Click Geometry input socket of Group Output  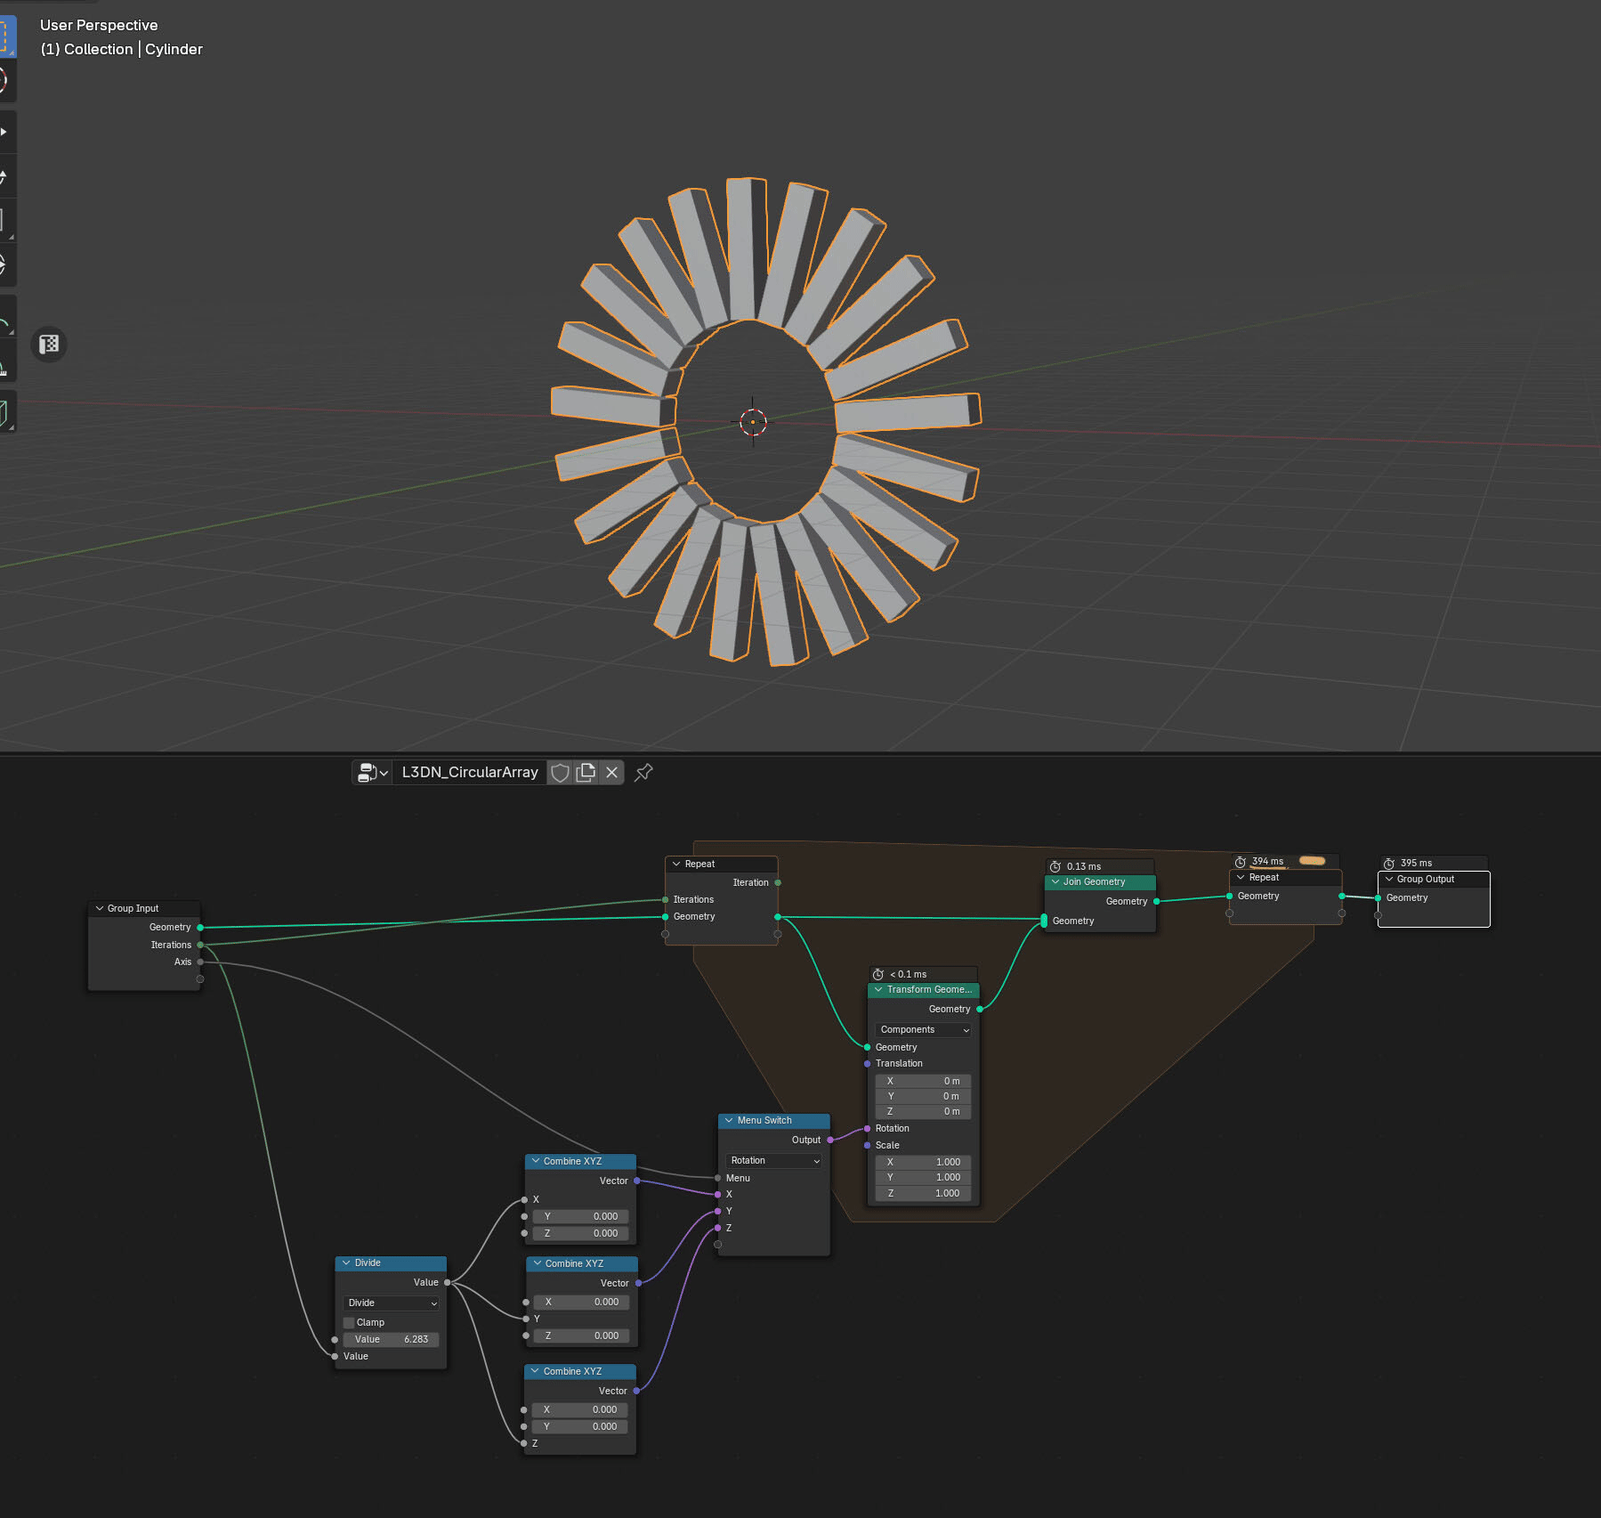tap(1379, 897)
